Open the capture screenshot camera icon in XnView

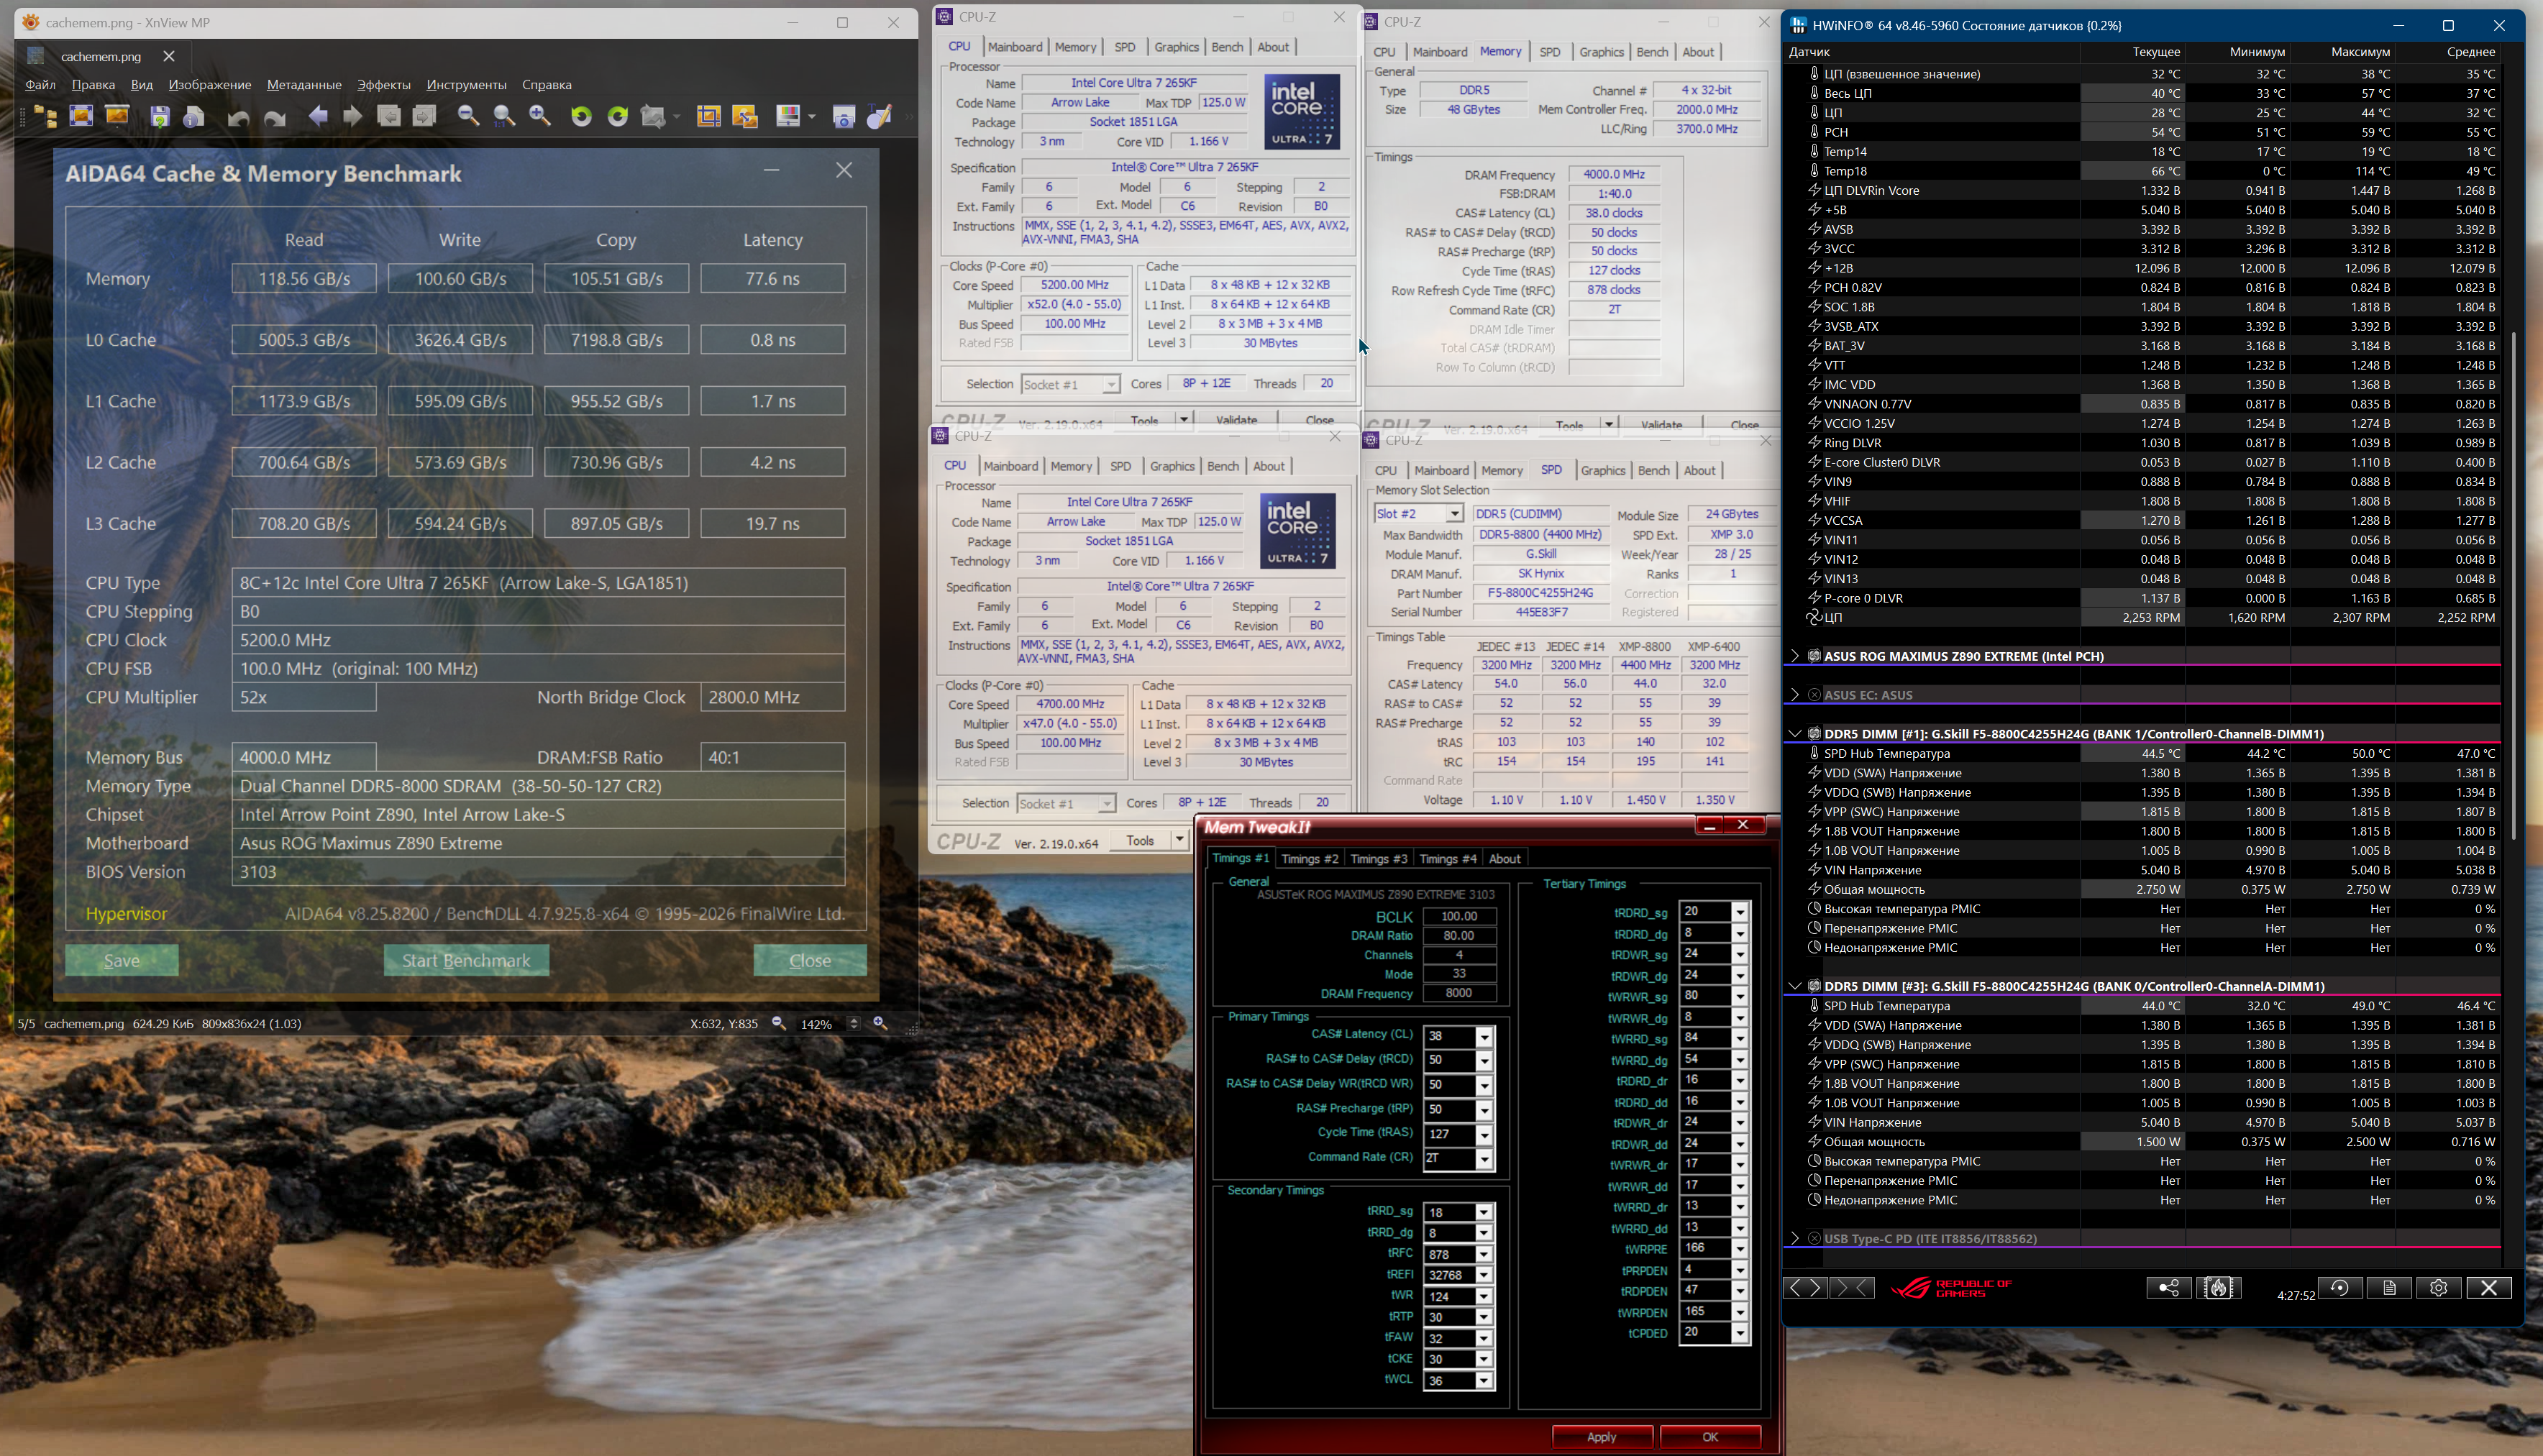[x=843, y=116]
